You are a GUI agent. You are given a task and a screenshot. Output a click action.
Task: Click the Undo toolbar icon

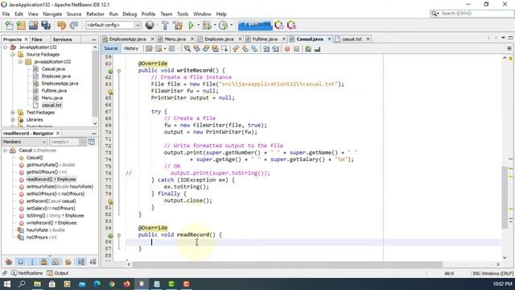tap(61, 25)
